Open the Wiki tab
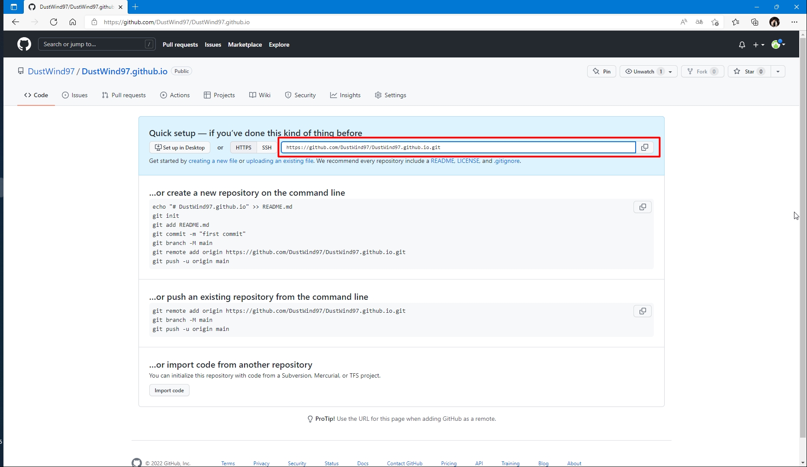807x467 pixels. point(260,95)
